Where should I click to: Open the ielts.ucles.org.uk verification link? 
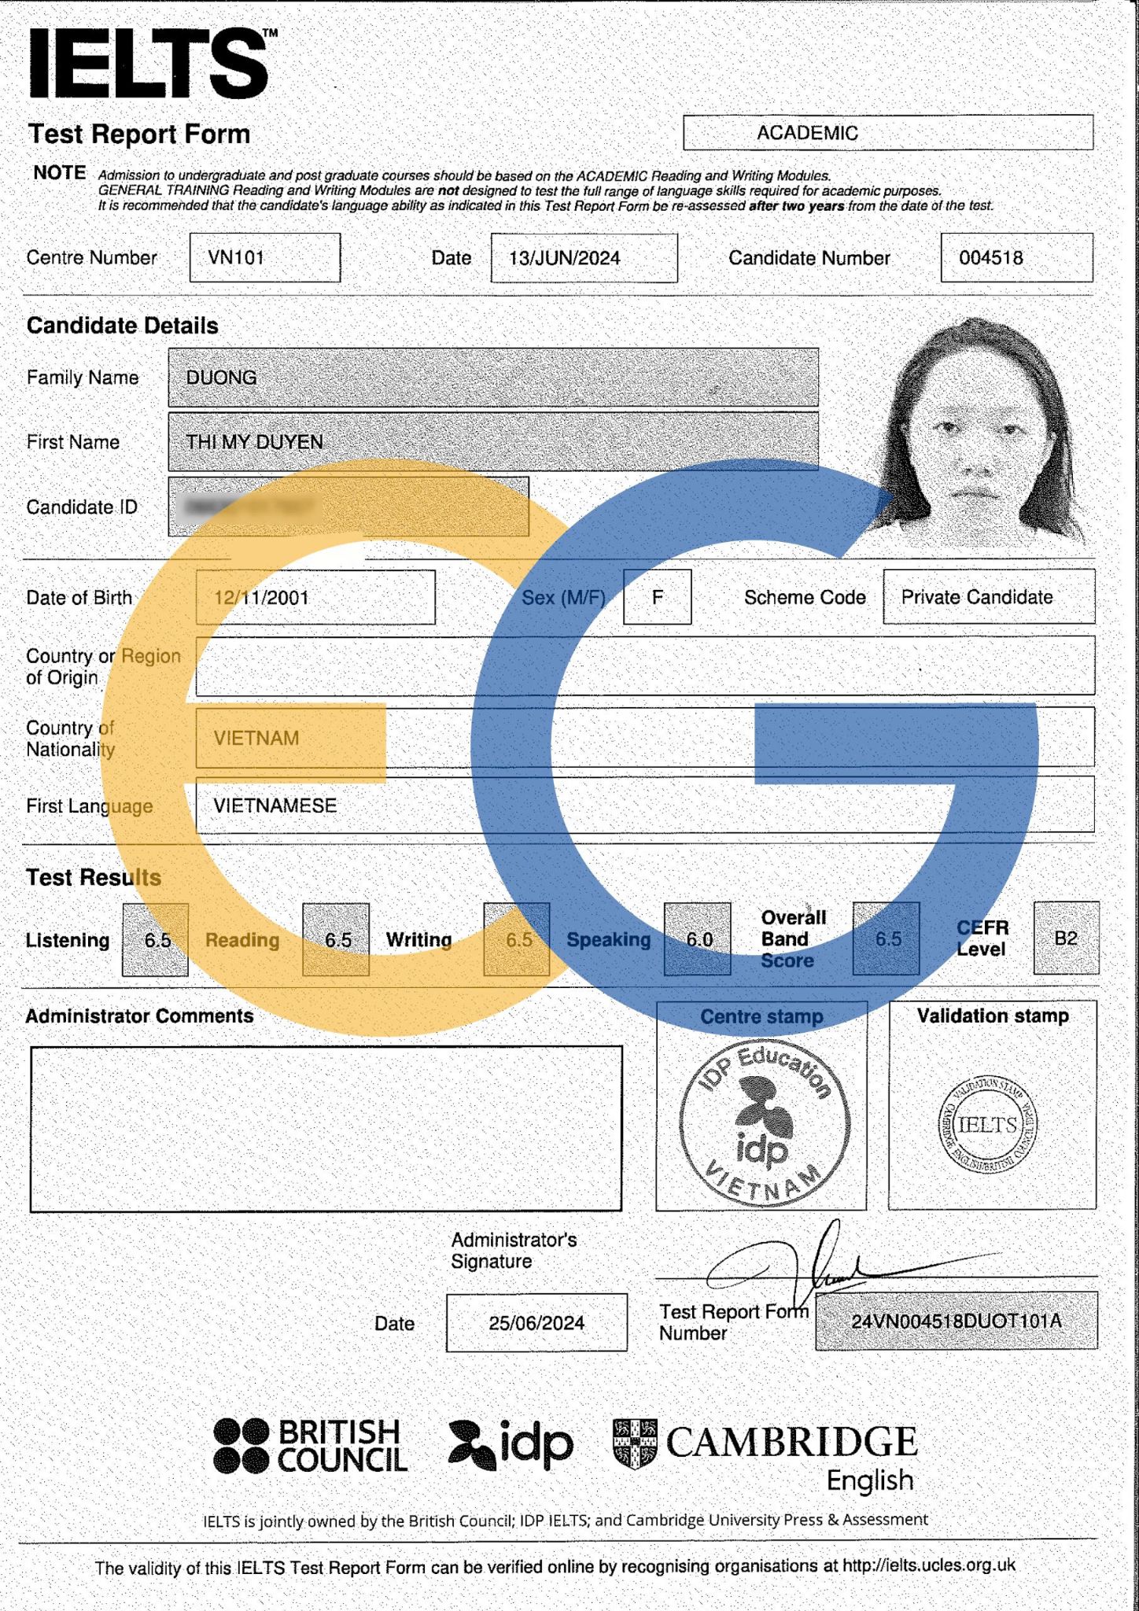[928, 1565]
